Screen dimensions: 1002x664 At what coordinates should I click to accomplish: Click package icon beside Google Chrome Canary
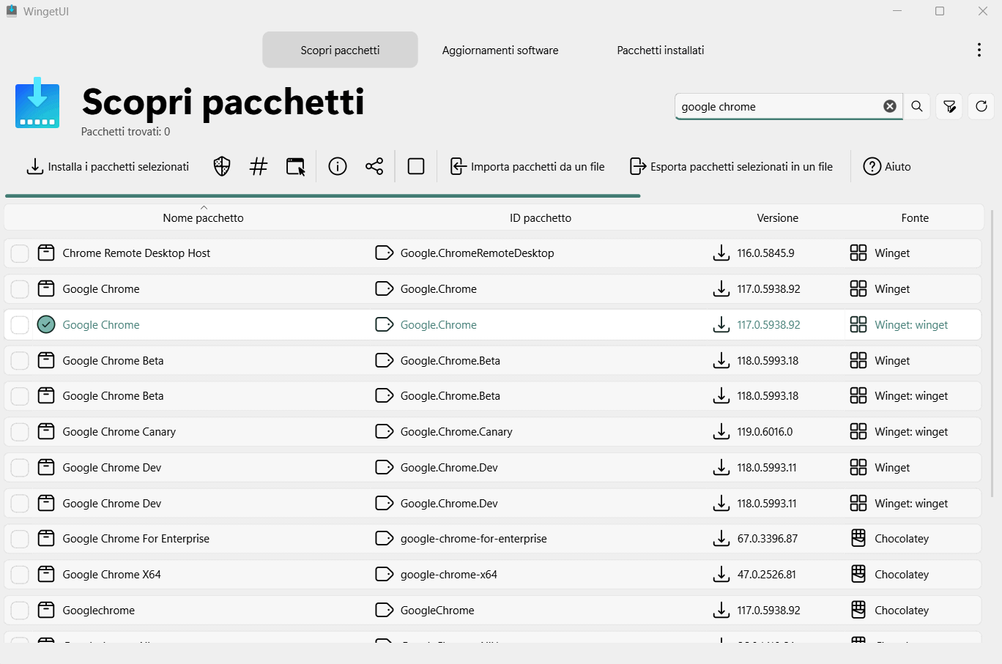pyautogui.click(x=46, y=431)
